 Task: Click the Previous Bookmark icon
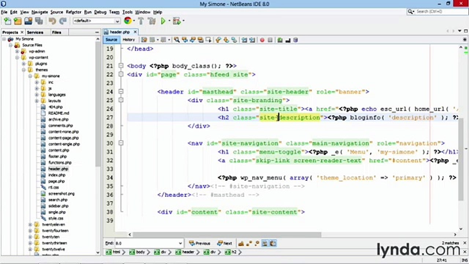click(x=218, y=40)
